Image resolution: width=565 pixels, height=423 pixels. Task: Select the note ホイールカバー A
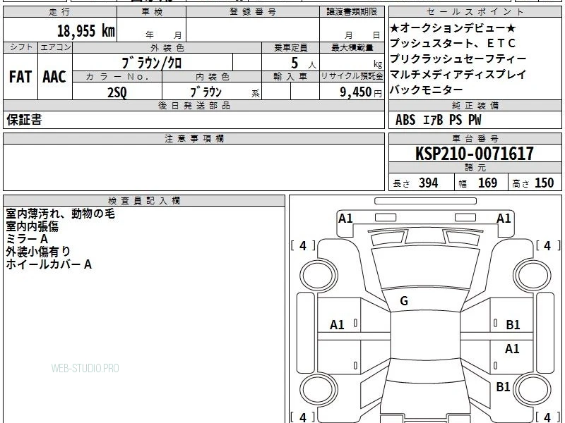coord(49,264)
